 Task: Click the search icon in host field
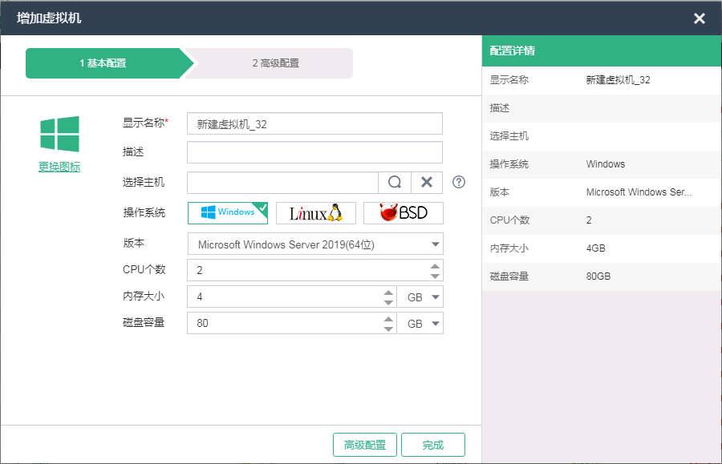coord(395,183)
